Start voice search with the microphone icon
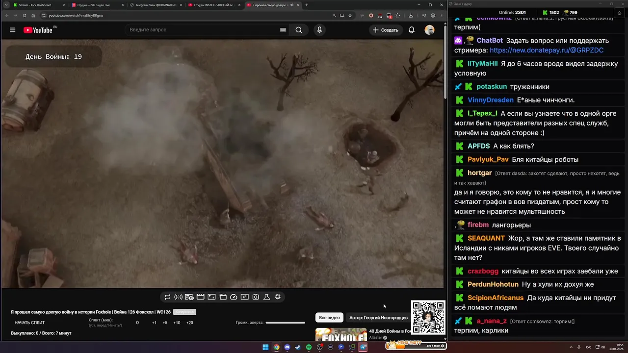Viewport: 628px width, 353px height. point(319,30)
